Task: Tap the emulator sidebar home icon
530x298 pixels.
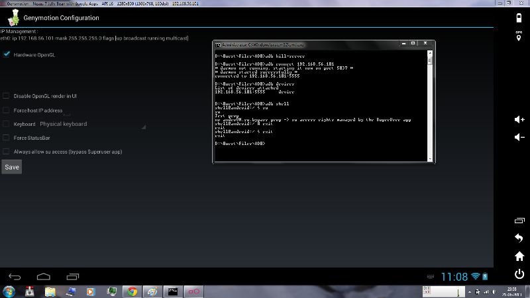Action: pyautogui.click(x=519, y=256)
